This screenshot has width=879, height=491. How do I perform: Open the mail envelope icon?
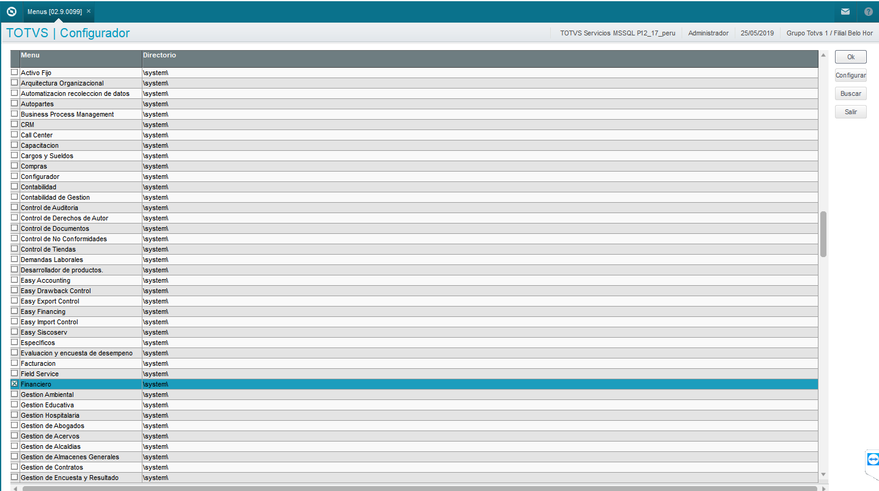click(x=845, y=12)
